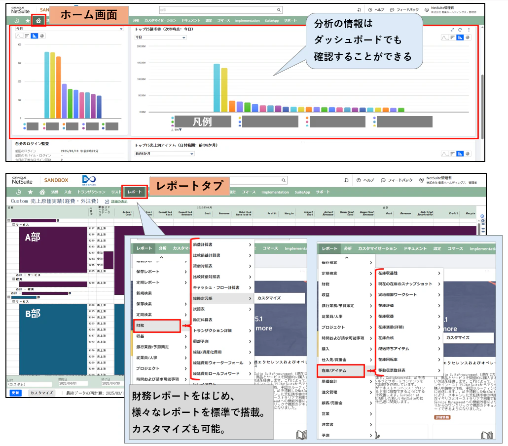The image size is (508, 446).
Task: Expand 貸借対照表 submenu arrow
Action: 250,266
